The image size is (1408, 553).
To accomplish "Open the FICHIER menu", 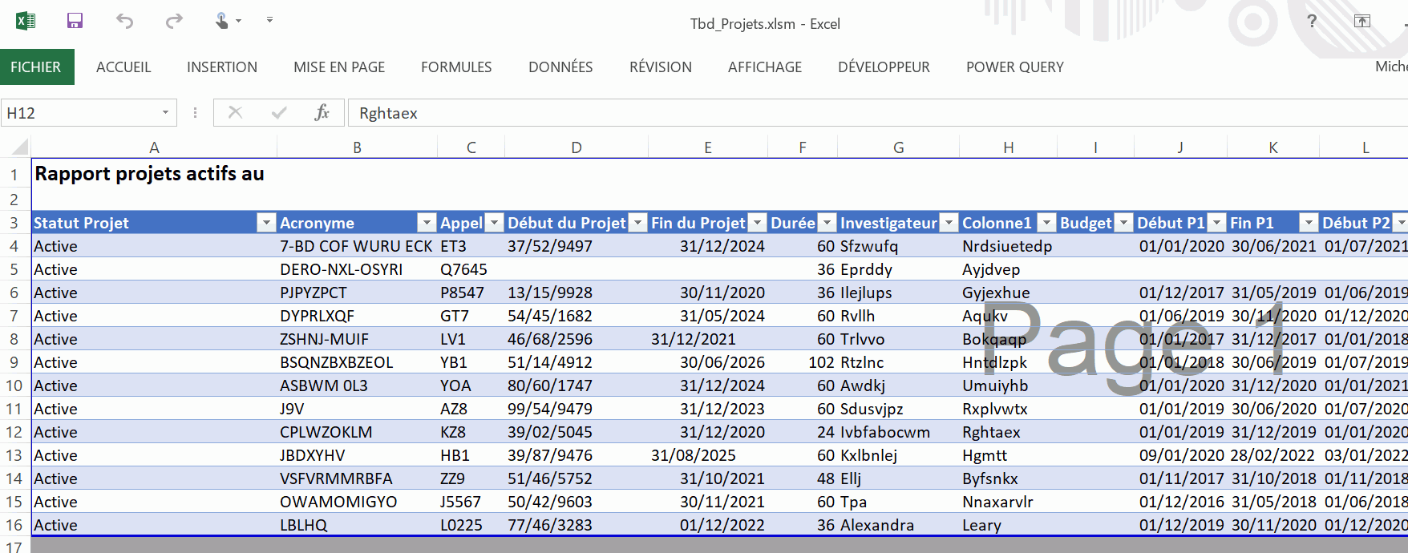I will [36, 67].
